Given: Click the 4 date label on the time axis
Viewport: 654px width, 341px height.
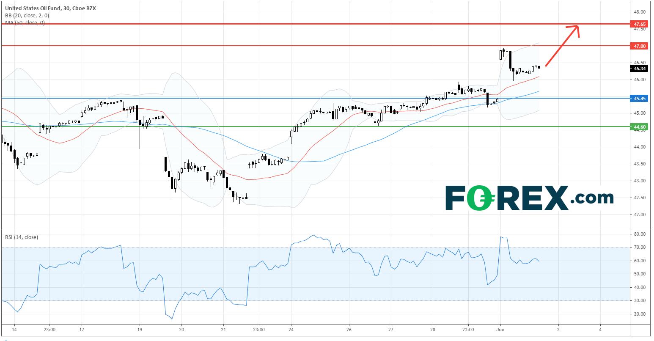Looking at the screenshot, I should (x=600, y=329).
